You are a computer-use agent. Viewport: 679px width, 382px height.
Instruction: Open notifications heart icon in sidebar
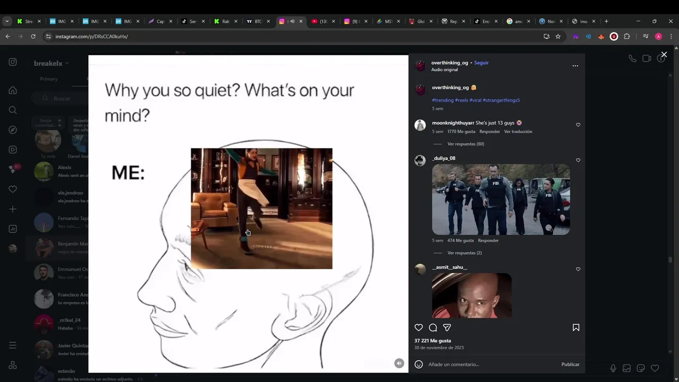click(13, 189)
